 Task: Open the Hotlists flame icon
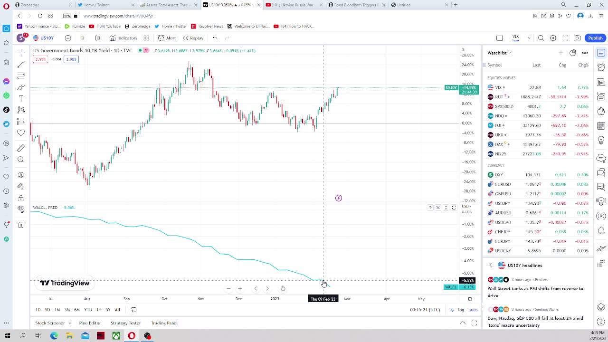601,111
